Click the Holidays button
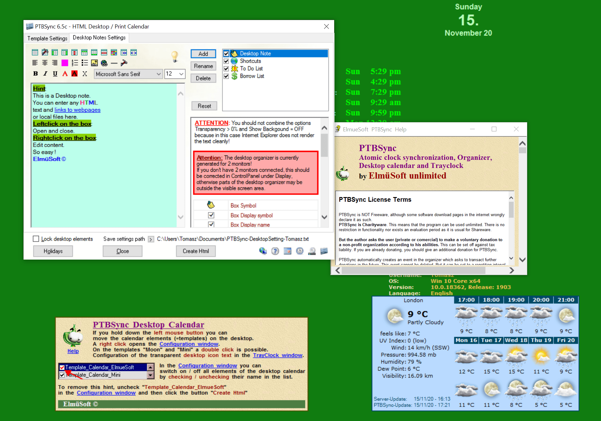This screenshot has height=421, width=601. 53,251
